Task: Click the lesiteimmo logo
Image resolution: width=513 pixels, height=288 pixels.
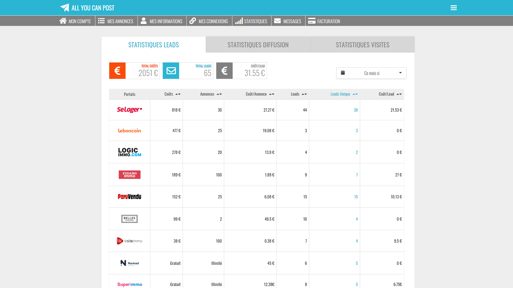Action: 130,241
